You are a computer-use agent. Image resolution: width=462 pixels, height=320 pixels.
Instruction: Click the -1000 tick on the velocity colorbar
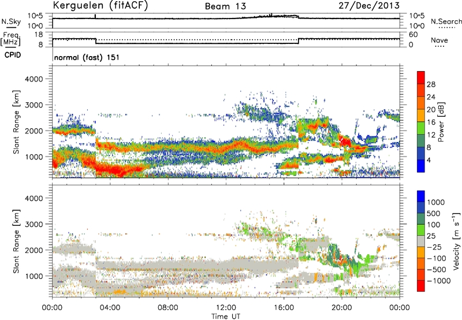point(439,281)
